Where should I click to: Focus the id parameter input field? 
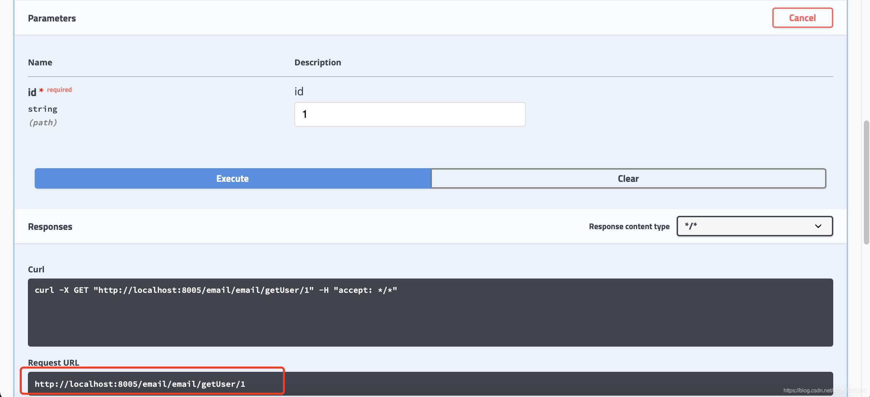410,114
